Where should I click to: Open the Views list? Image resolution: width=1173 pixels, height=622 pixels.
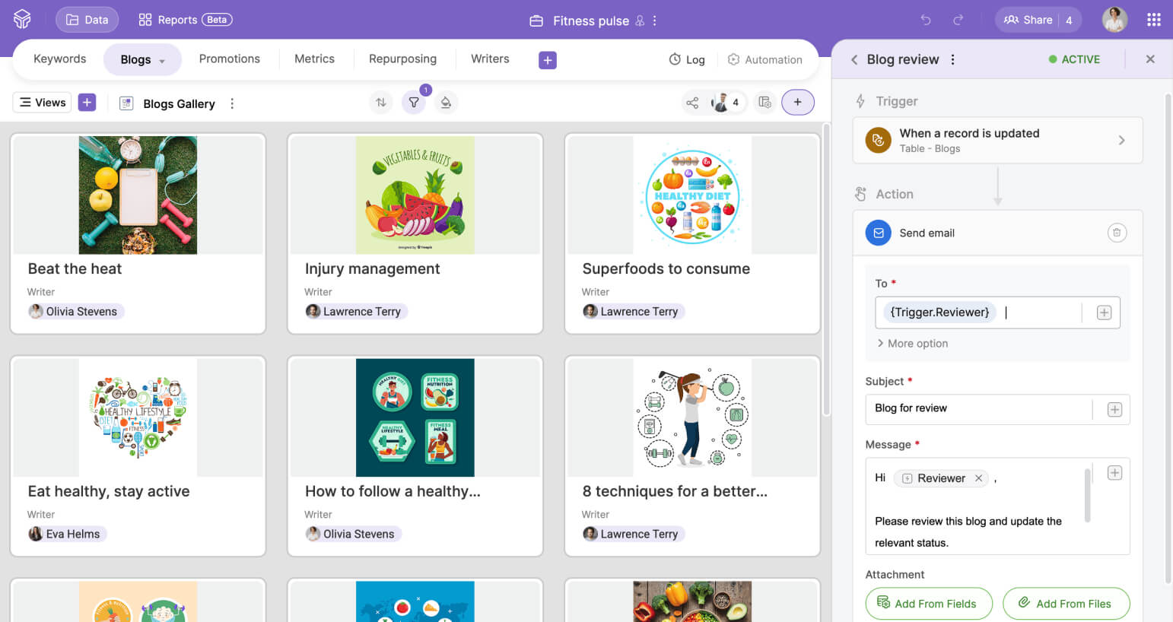click(43, 103)
